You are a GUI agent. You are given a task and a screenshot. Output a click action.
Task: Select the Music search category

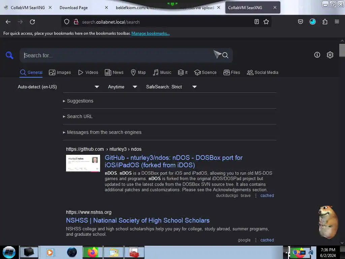[162, 73]
